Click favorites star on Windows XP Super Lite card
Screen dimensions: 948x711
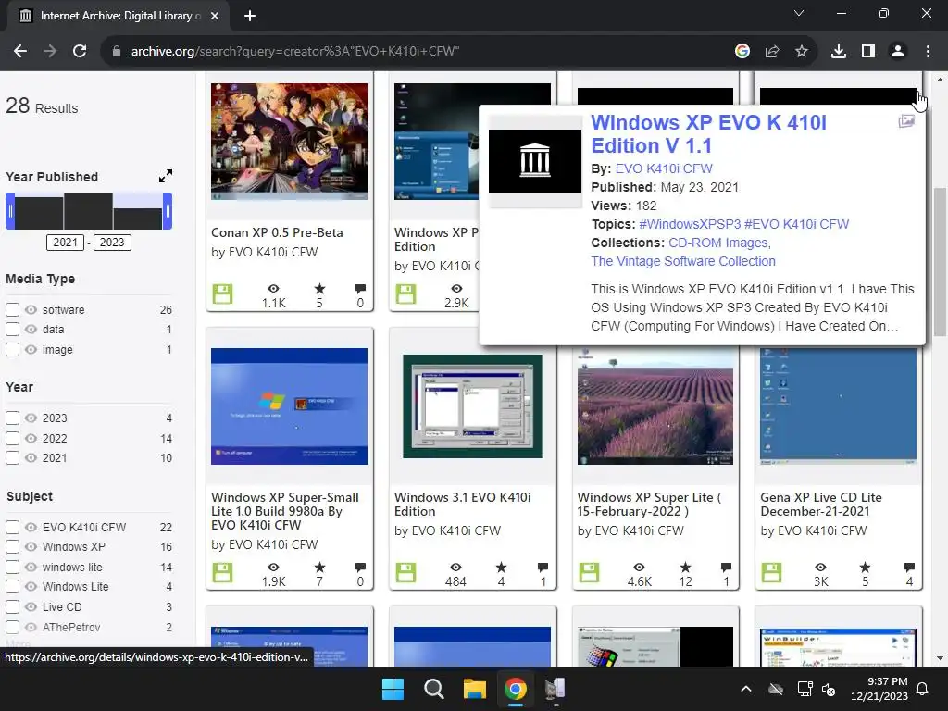coord(685,568)
